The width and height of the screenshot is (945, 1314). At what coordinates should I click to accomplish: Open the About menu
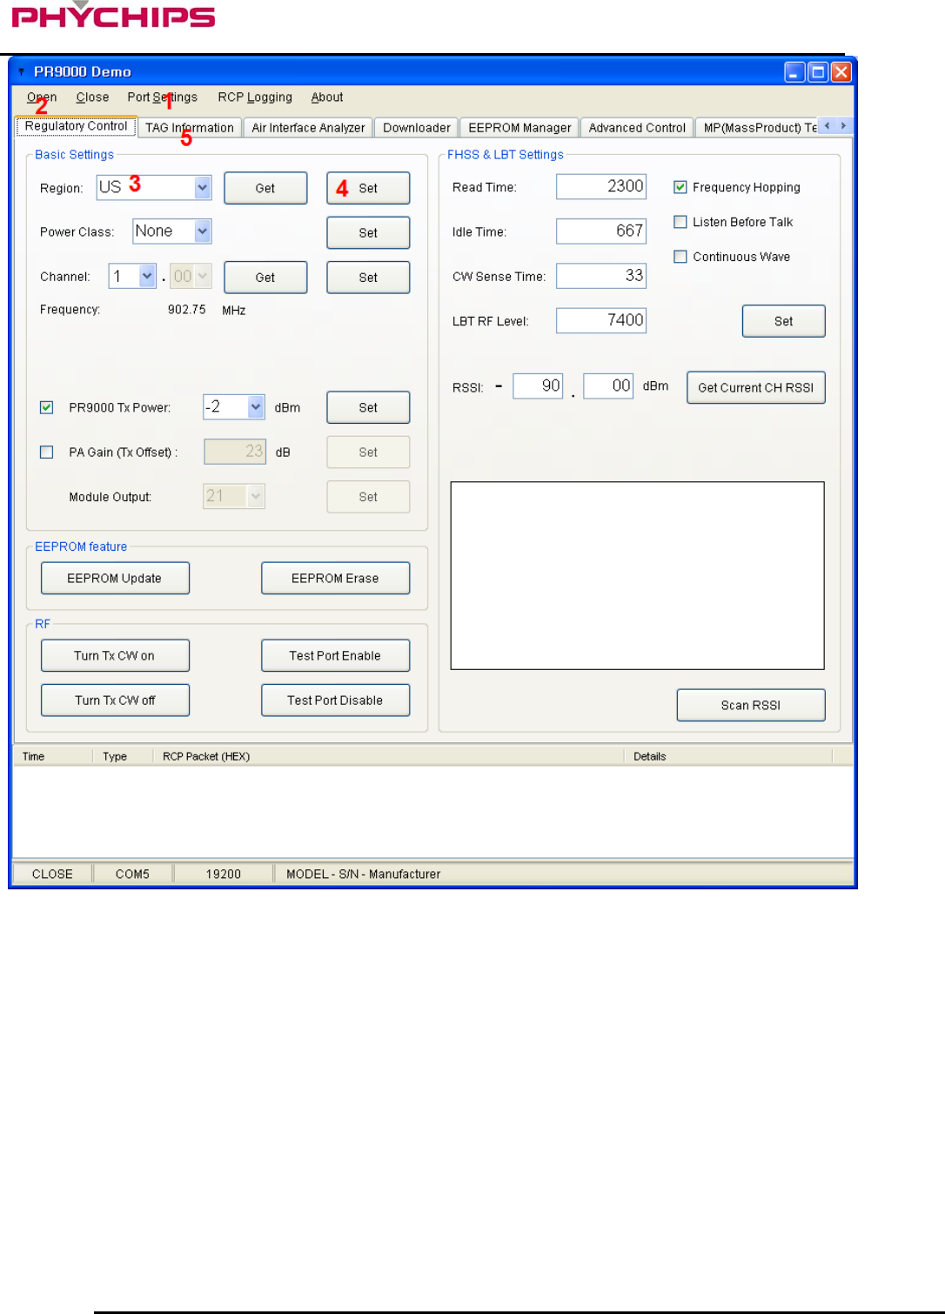[327, 97]
